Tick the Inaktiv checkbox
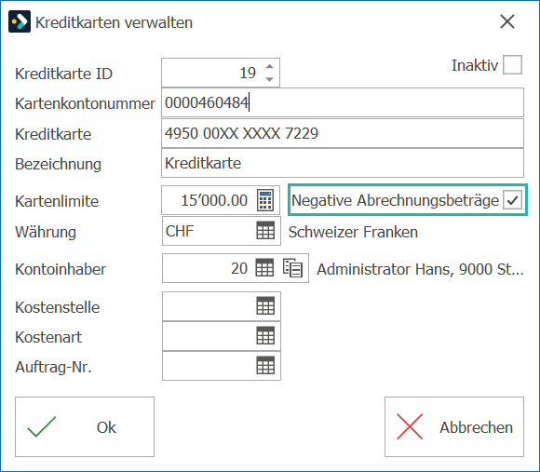Image resolution: width=540 pixels, height=472 pixels. point(512,65)
